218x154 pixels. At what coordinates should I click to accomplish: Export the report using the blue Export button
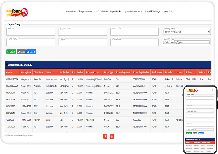pos(31,52)
